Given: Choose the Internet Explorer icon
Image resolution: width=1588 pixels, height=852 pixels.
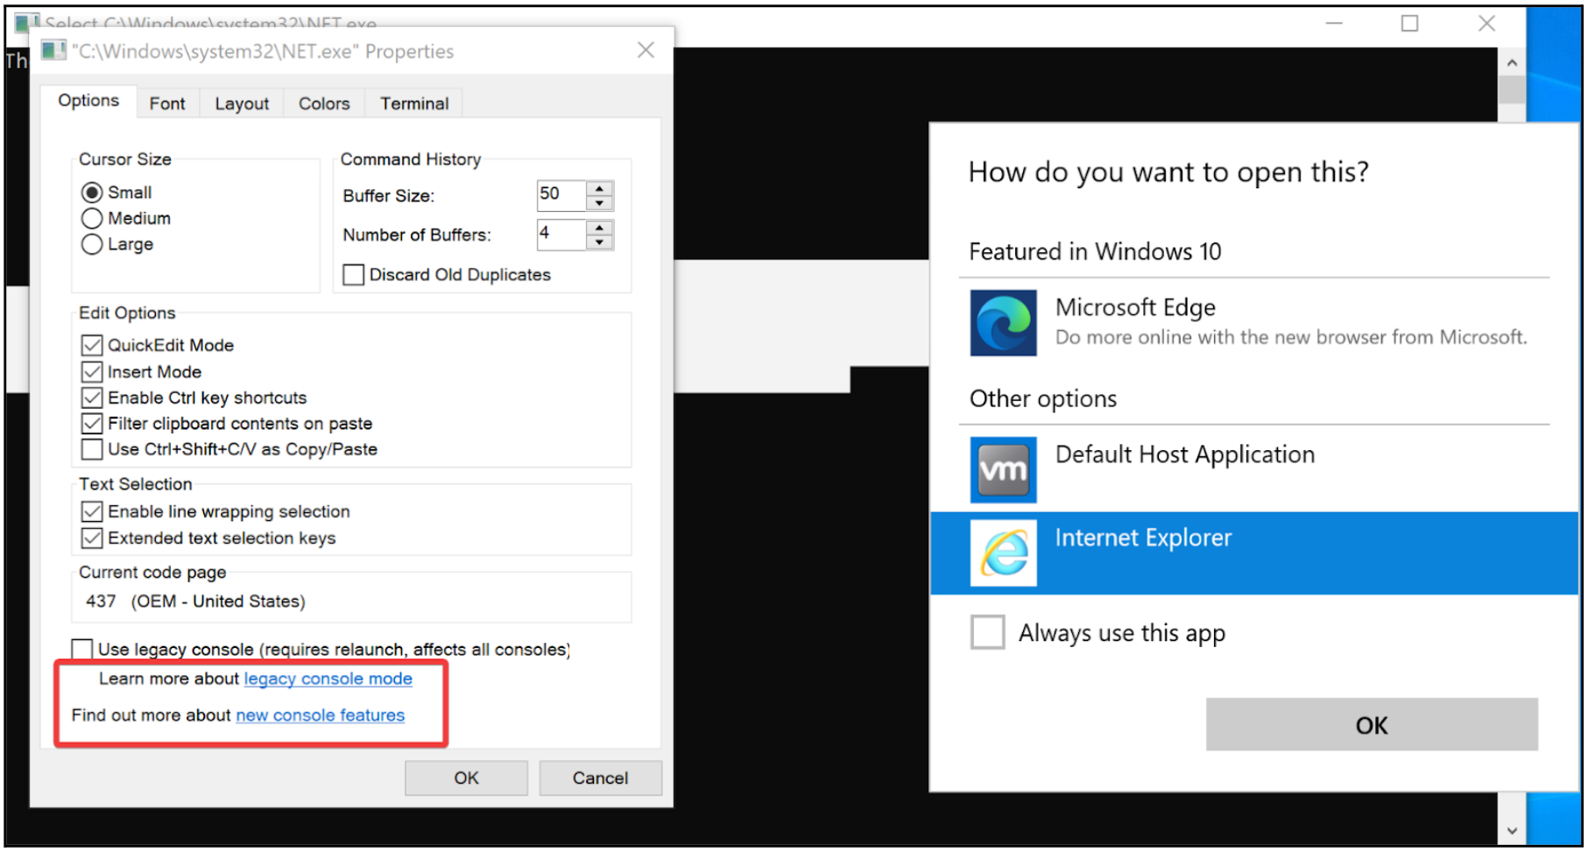Looking at the screenshot, I should tap(1003, 553).
